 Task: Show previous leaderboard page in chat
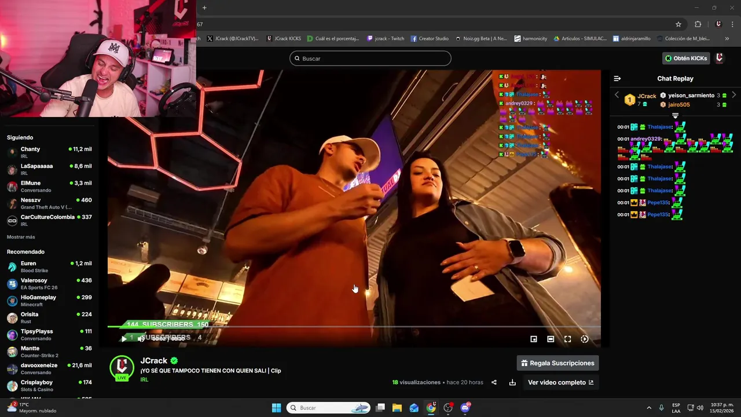(616, 95)
